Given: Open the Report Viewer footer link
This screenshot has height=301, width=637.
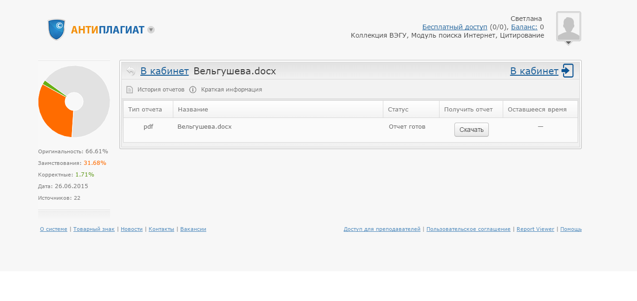Looking at the screenshot, I should pyautogui.click(x=535, y=229).
